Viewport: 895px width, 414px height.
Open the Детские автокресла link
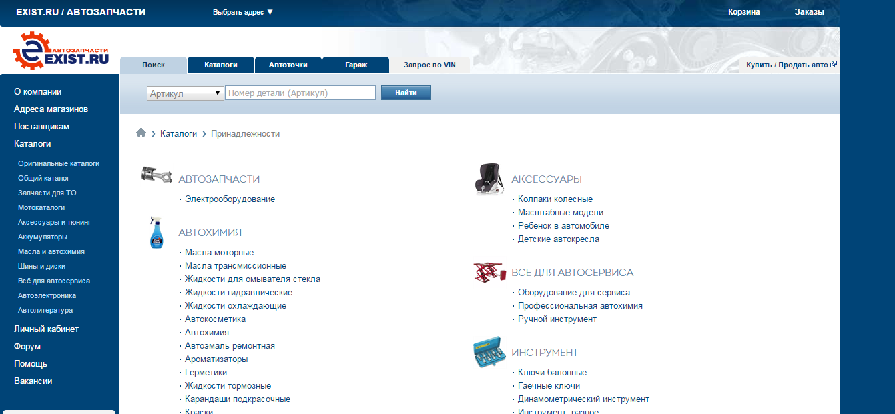click(559, 239)
